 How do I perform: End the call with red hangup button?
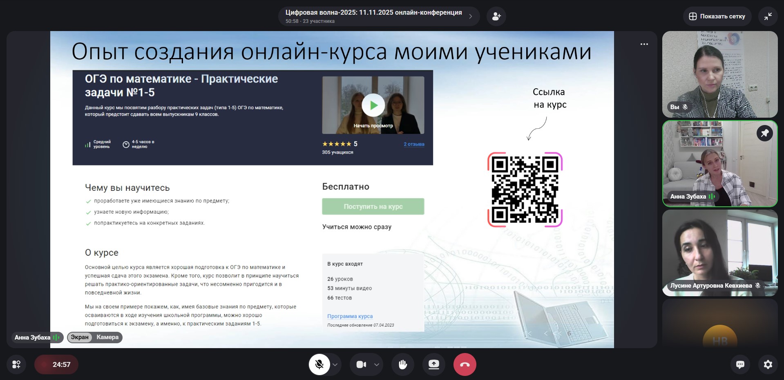coord(465,364)
